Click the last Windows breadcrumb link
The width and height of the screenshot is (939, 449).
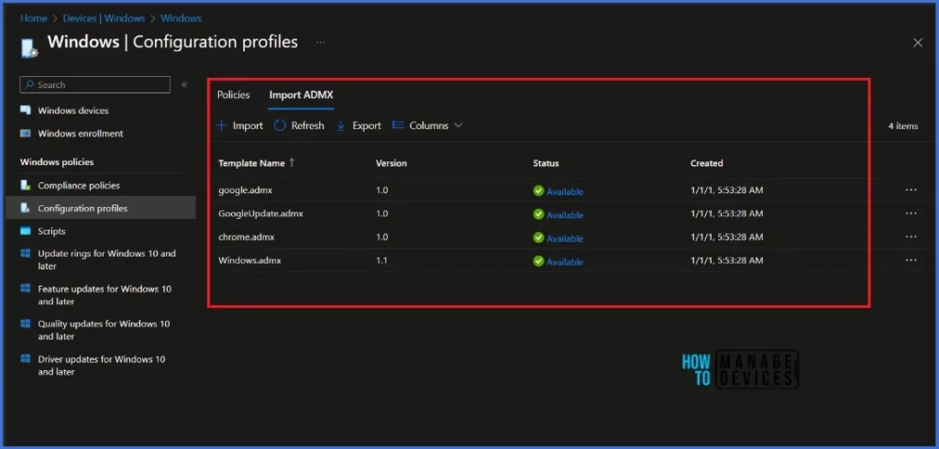[181, 18]
